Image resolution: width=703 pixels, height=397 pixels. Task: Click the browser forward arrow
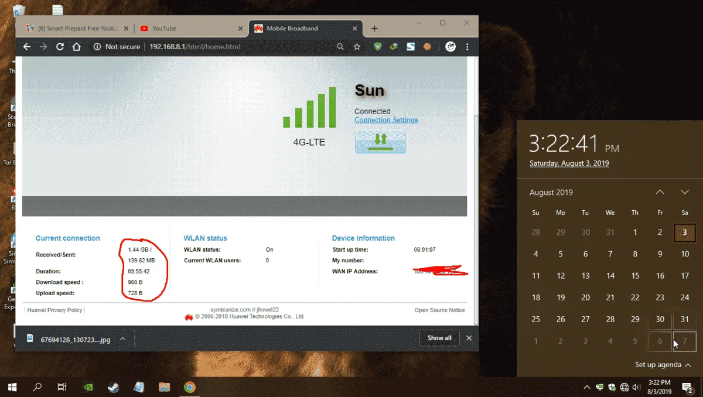click(43, 47)
